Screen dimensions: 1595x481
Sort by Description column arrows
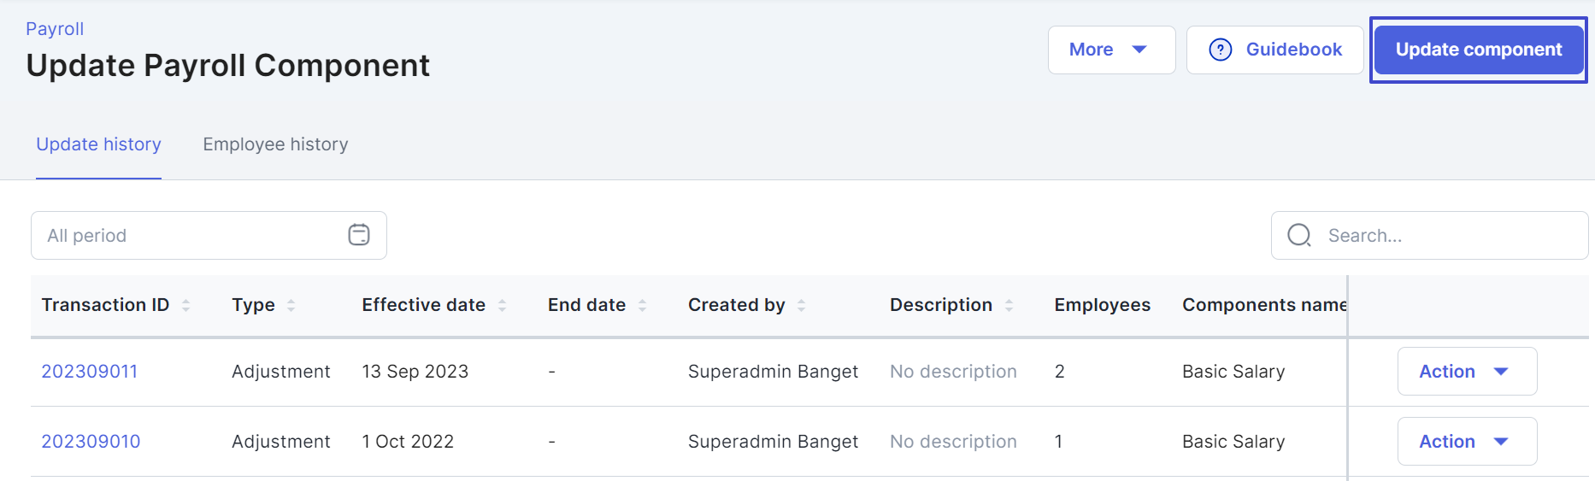1009,305
